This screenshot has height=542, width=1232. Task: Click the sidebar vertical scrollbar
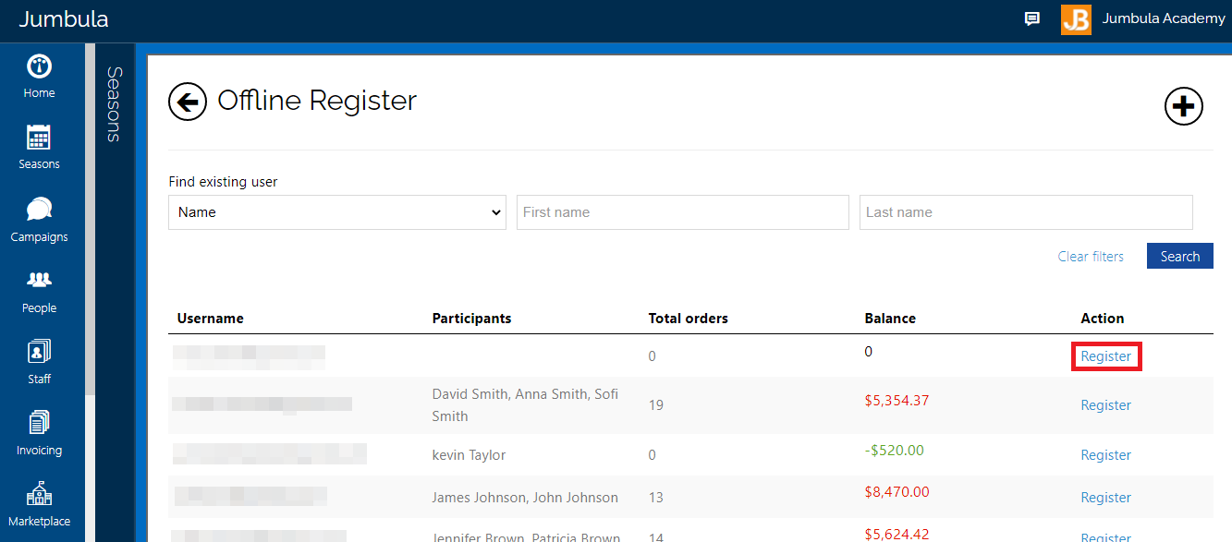click(x=90, y=220)
